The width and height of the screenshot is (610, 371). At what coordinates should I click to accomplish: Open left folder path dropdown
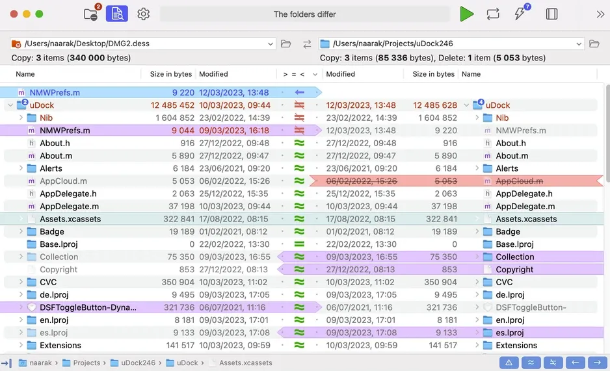pyautogui.click(x=270, y=44)
